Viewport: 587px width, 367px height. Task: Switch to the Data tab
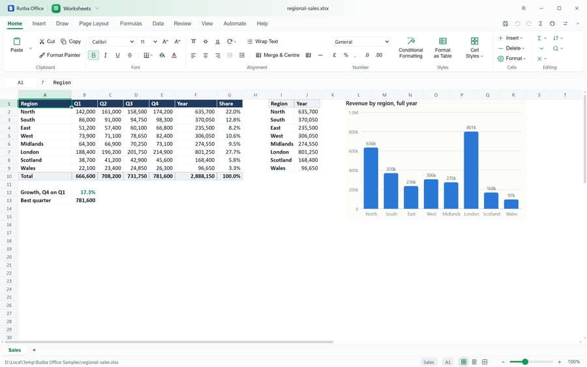pyautogui.click(x=158, y=23)
